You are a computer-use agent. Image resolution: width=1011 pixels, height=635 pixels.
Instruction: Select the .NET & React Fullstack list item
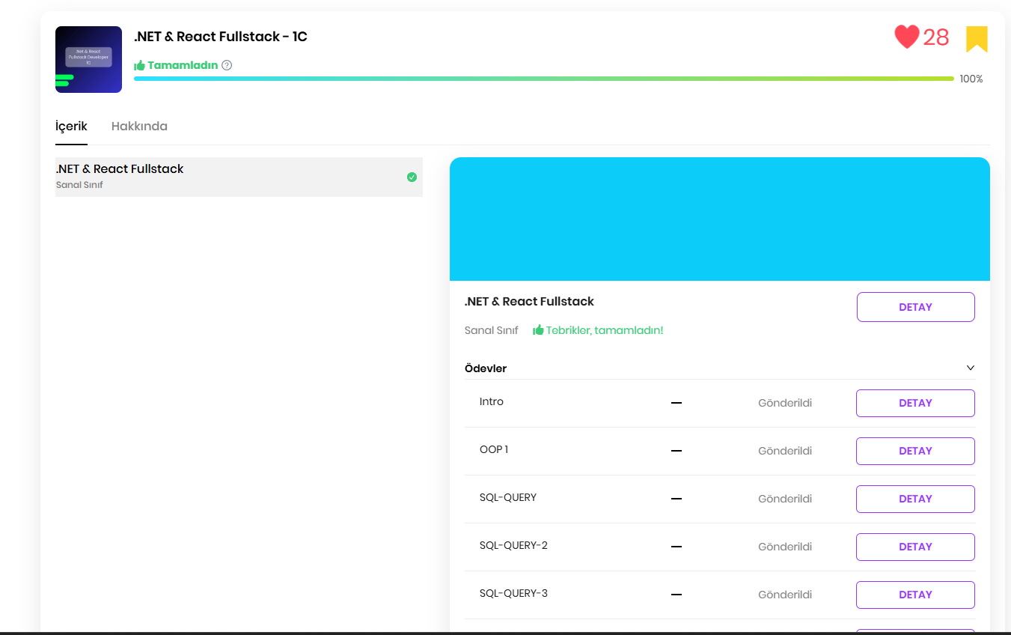point(239,177)
